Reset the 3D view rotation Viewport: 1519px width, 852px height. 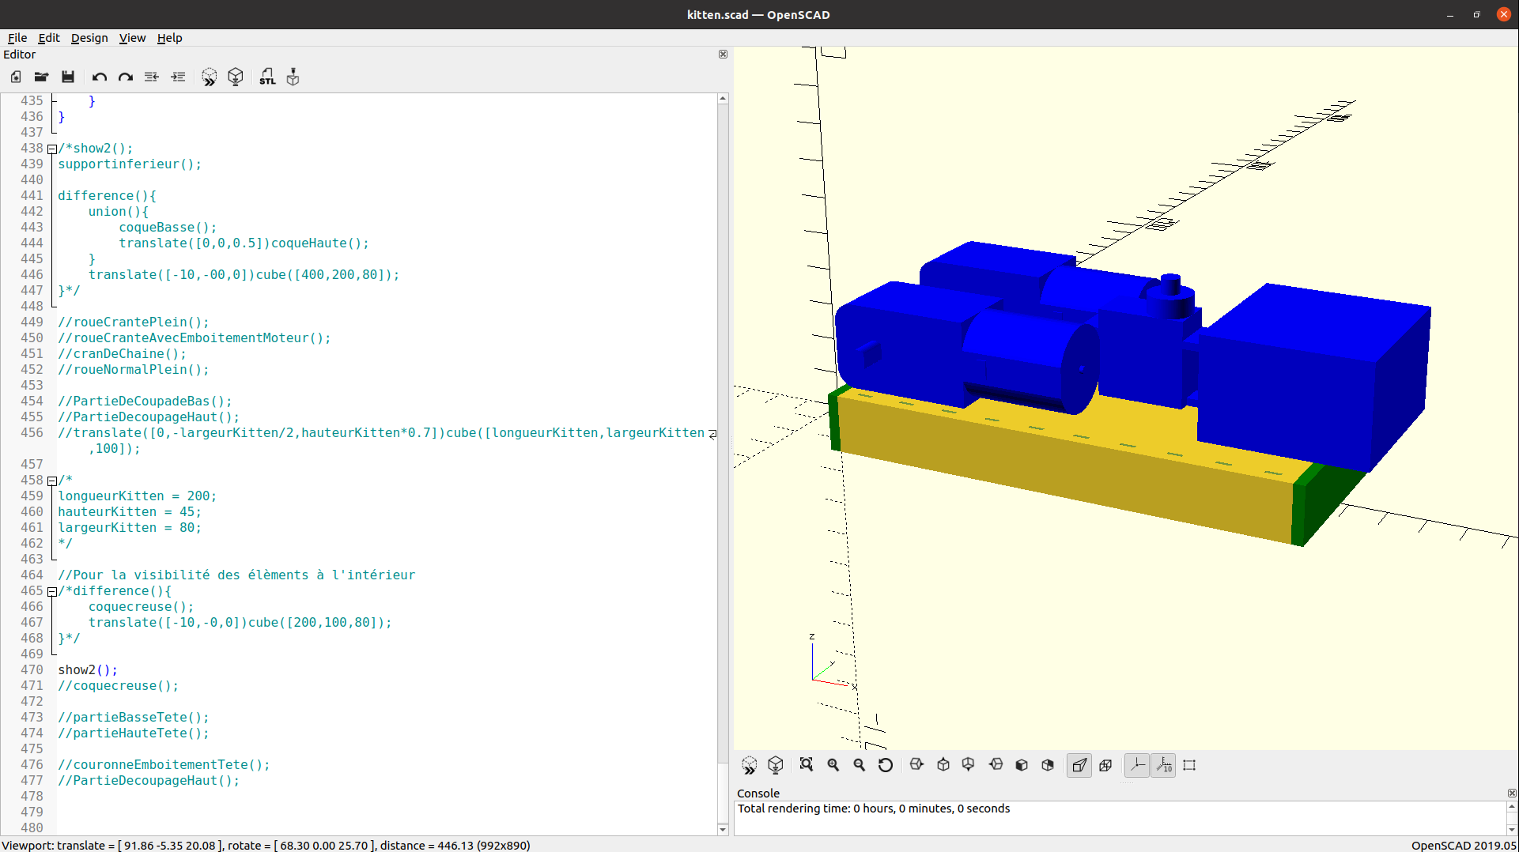coord(886,765)
